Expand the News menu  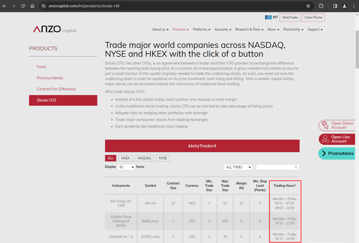click(273, 30)
